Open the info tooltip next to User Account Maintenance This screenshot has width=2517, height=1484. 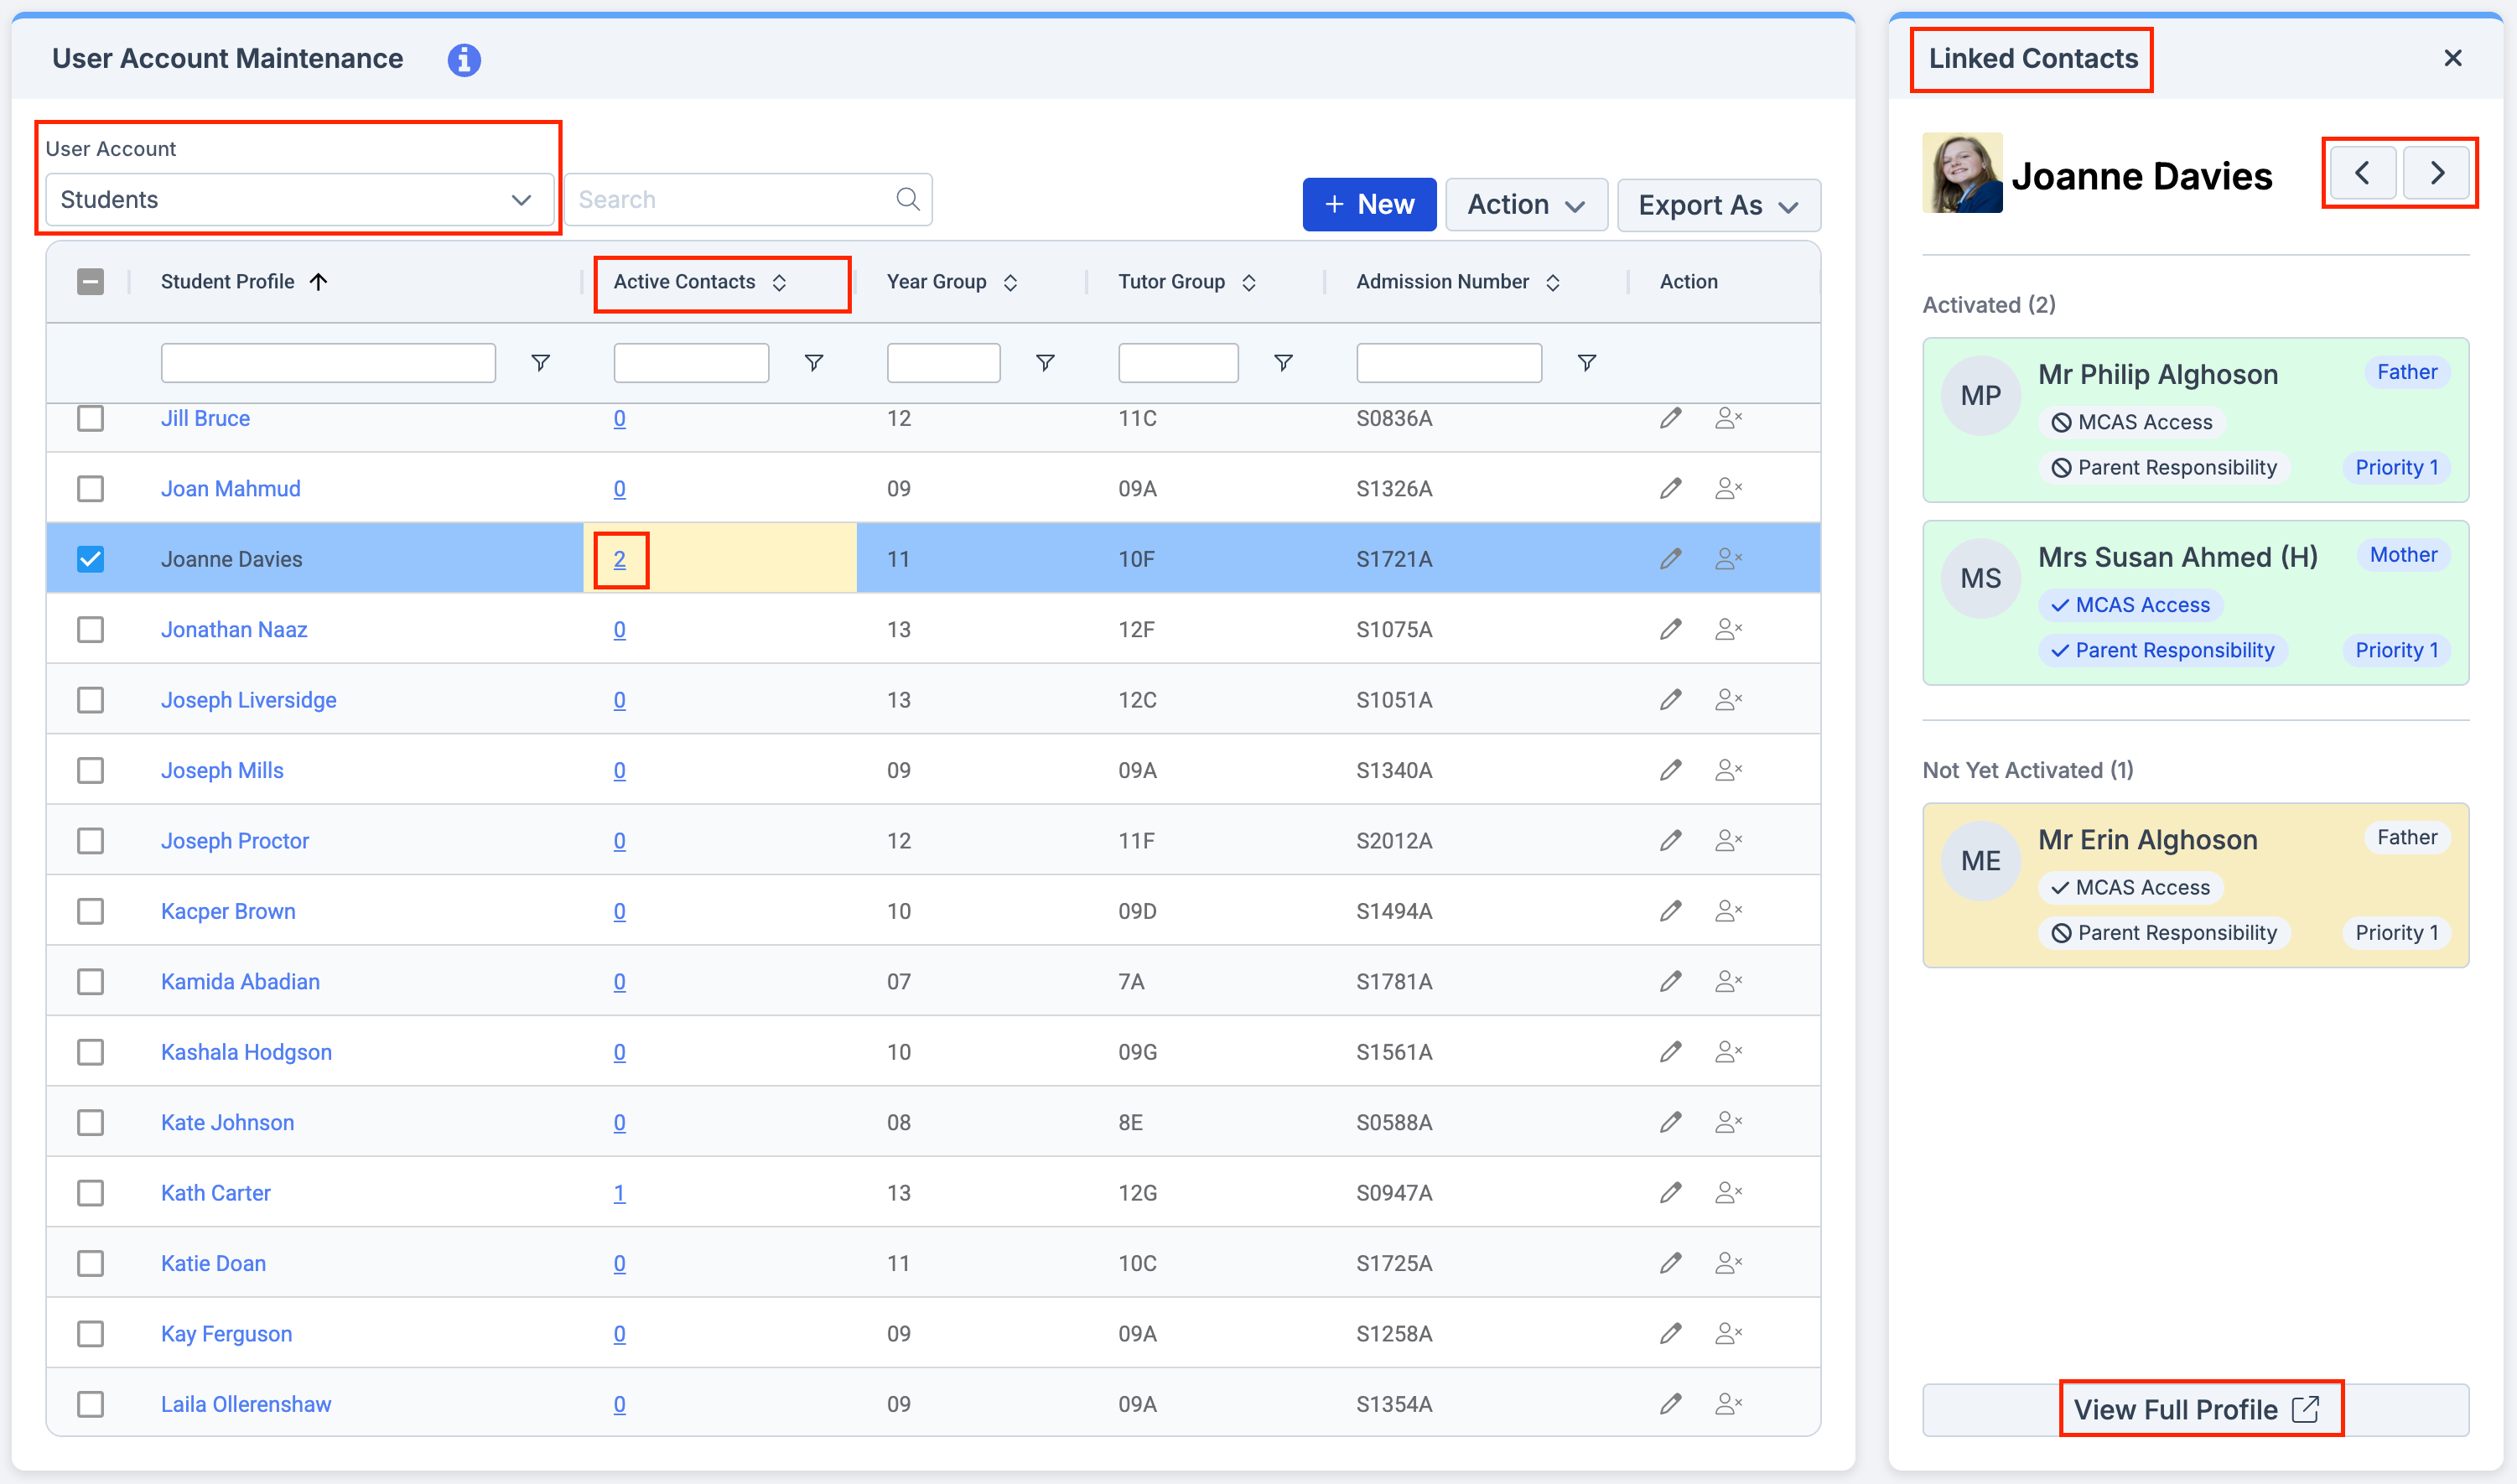(x=465, y=60)
